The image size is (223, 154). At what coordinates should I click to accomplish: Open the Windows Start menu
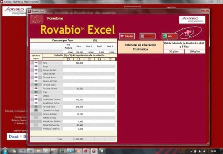[x=5, y=151]
